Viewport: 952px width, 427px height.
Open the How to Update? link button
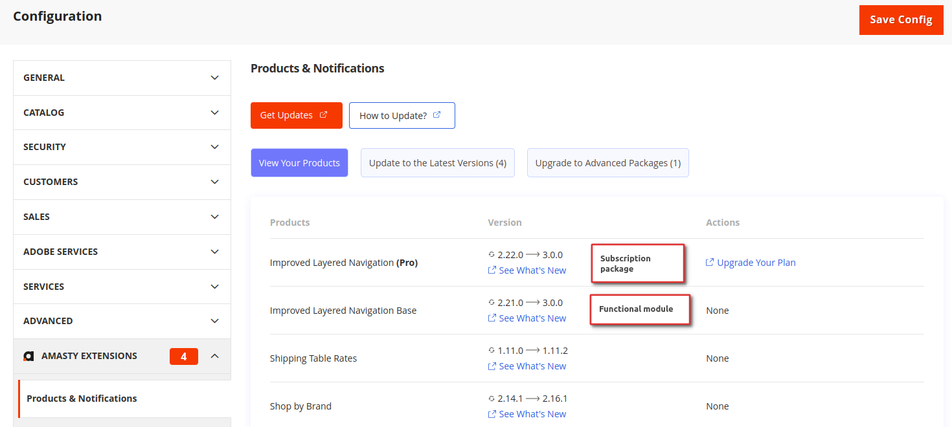coord(402,115)
